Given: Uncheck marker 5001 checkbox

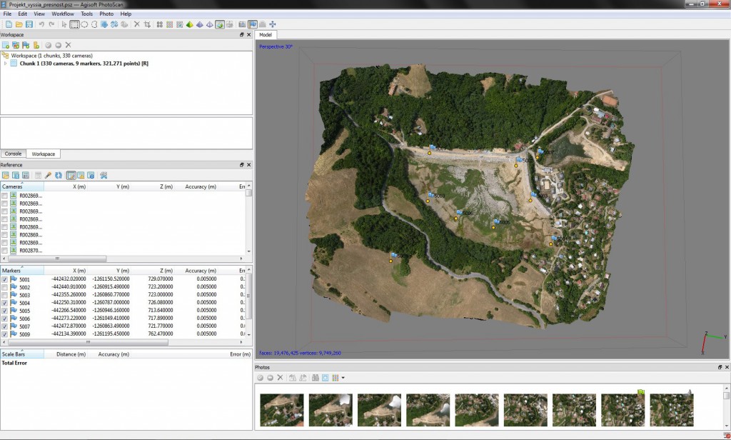Looking at the screenshot, I should (5, 279).
